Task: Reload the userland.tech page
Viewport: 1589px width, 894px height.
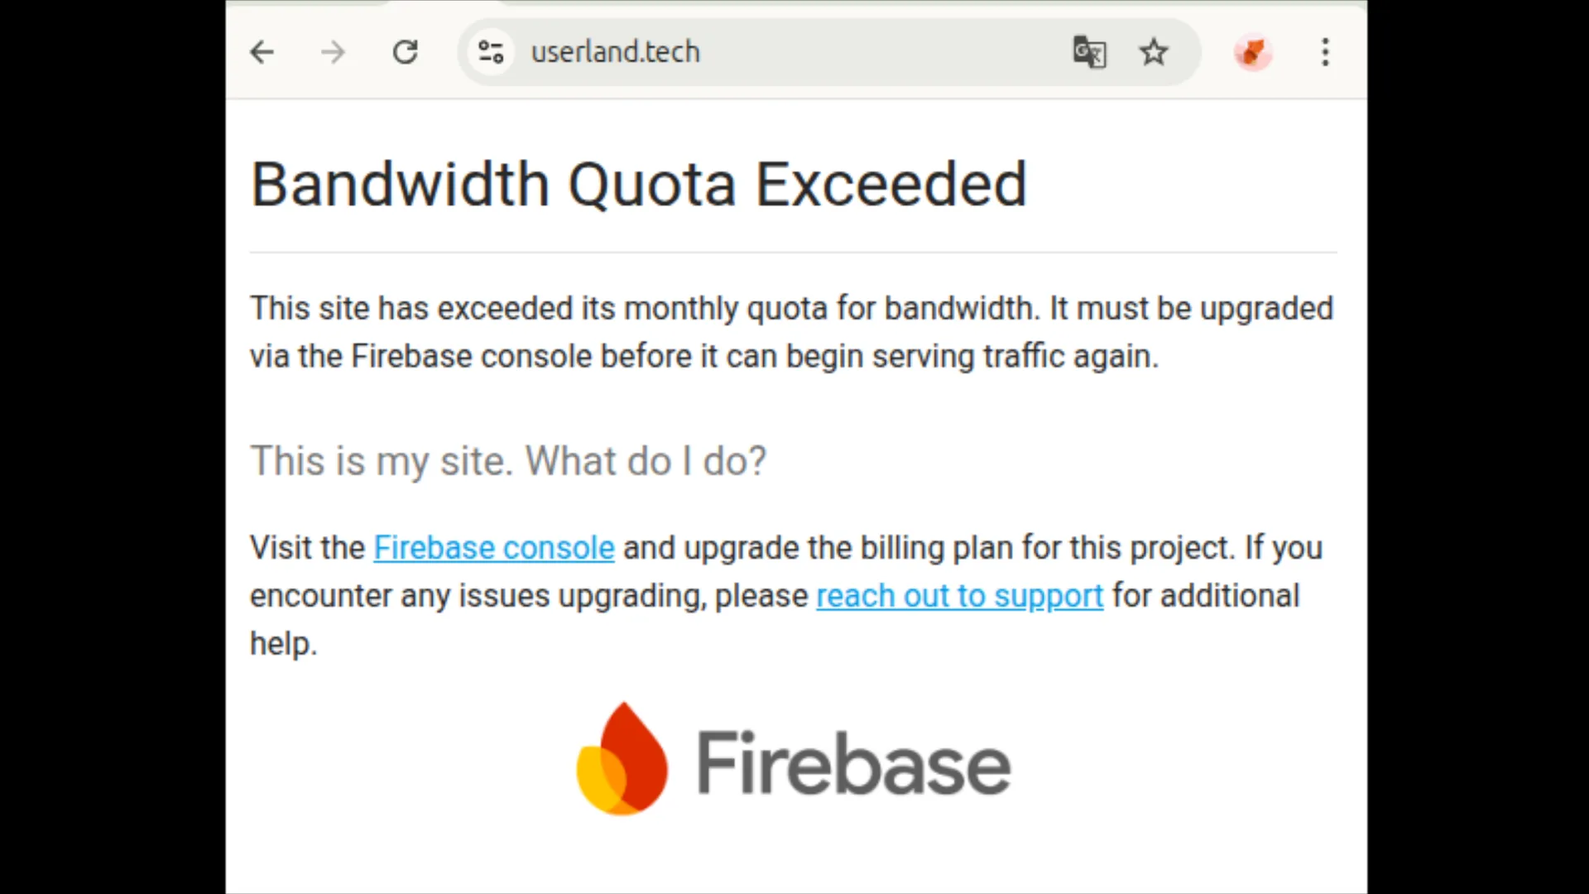Action: (405, 52)
